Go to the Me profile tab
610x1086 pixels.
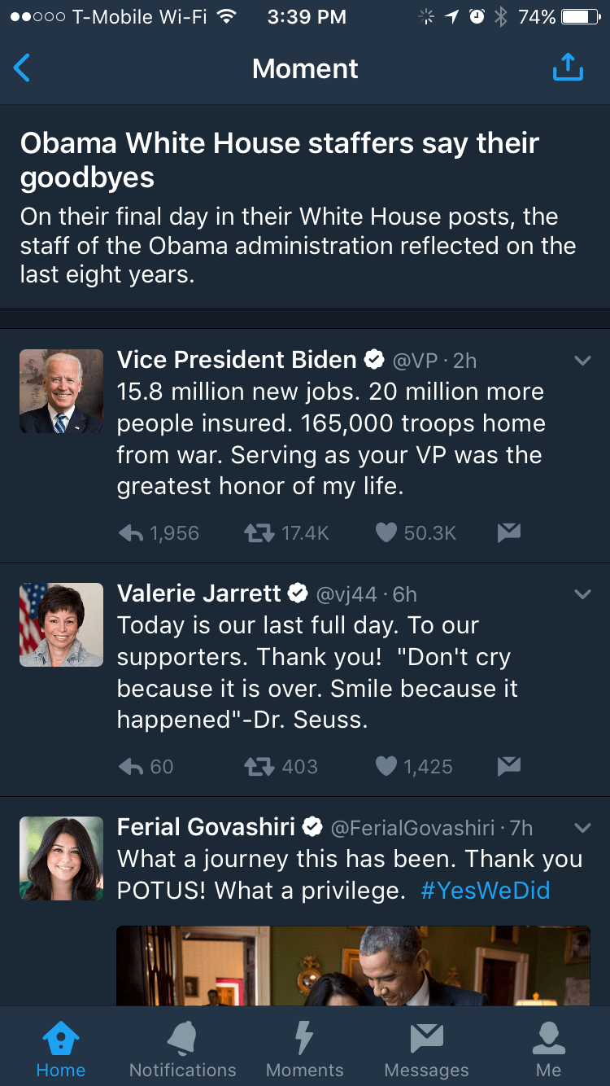(x=548, y=1049)
